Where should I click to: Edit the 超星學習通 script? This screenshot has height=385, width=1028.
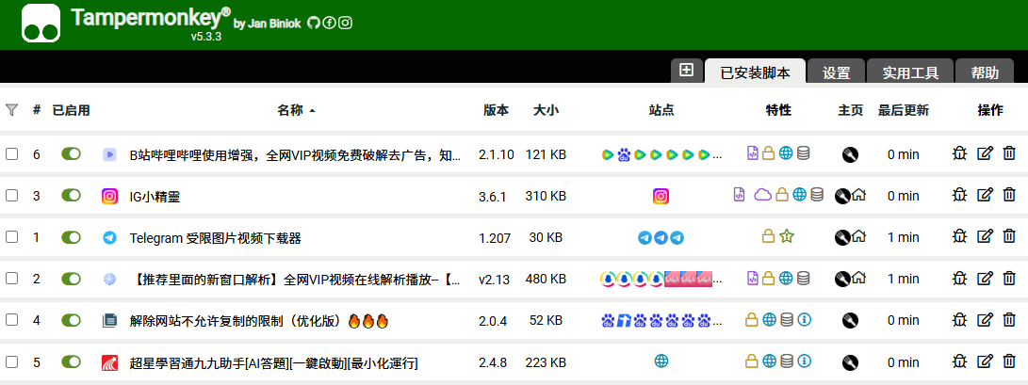(x=985, y=362)
